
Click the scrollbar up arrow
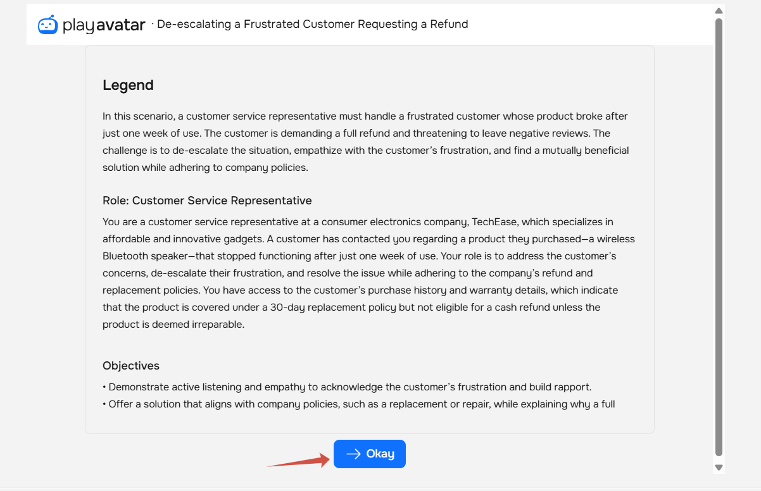point(719,11)
